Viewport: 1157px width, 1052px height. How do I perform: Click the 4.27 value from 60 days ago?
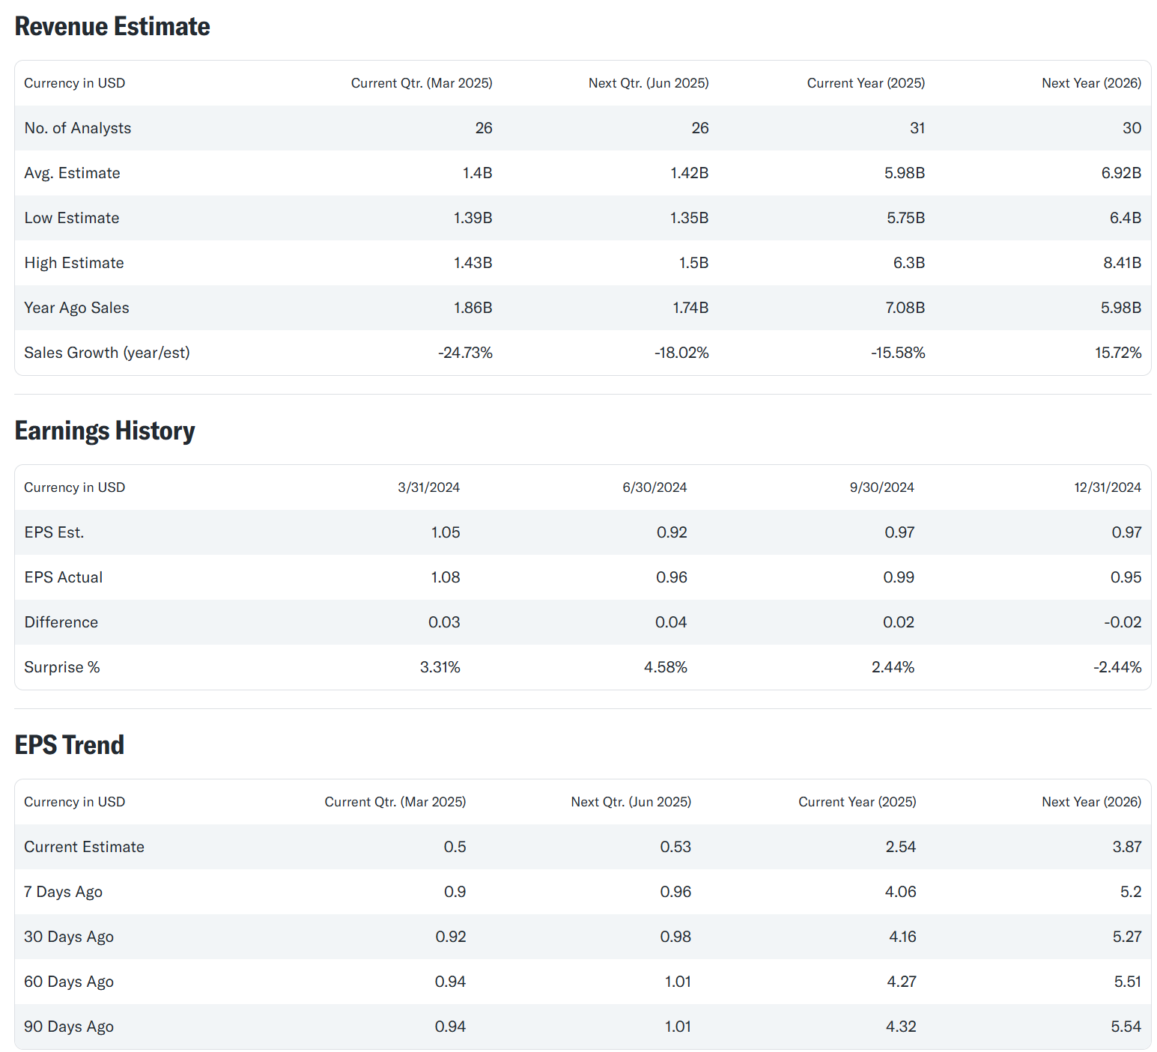(901, 982)
